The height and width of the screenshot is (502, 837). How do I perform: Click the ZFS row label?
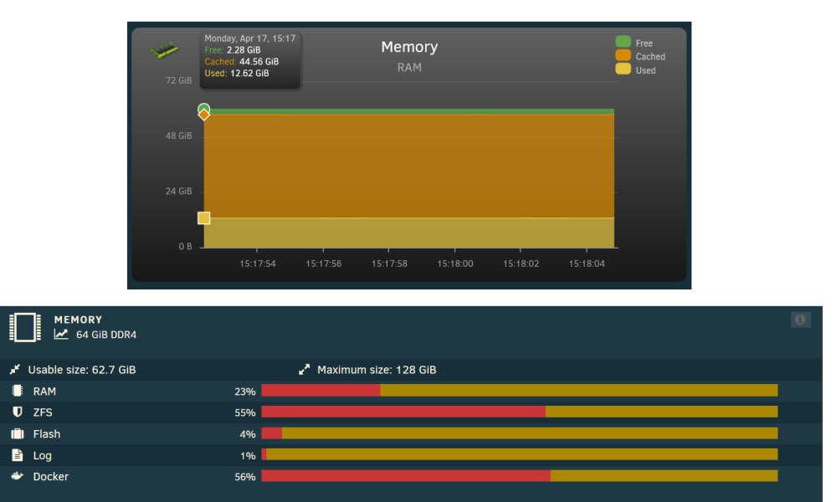coord(43,412)
